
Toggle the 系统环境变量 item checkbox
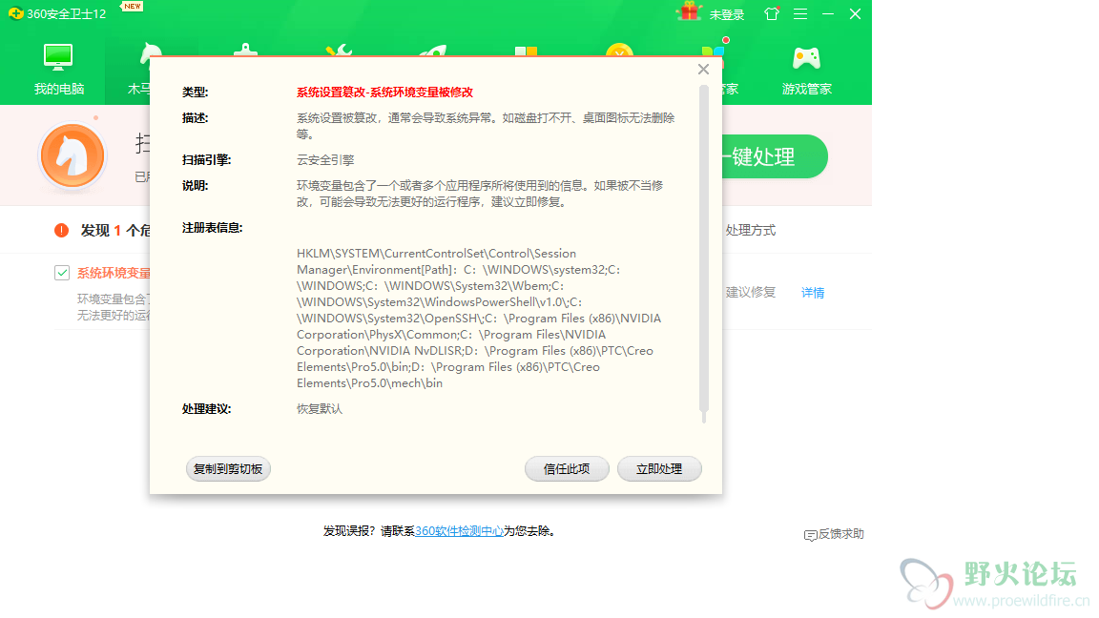coord(62,273)
